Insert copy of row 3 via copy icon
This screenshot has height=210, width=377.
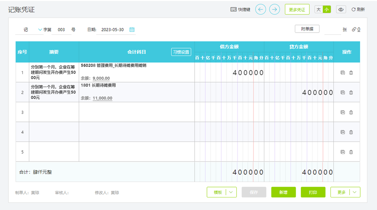[343, 112]
